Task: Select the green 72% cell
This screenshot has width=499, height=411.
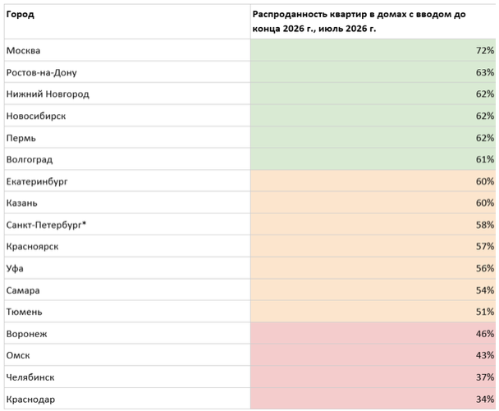Action: [x=373, y=50]
